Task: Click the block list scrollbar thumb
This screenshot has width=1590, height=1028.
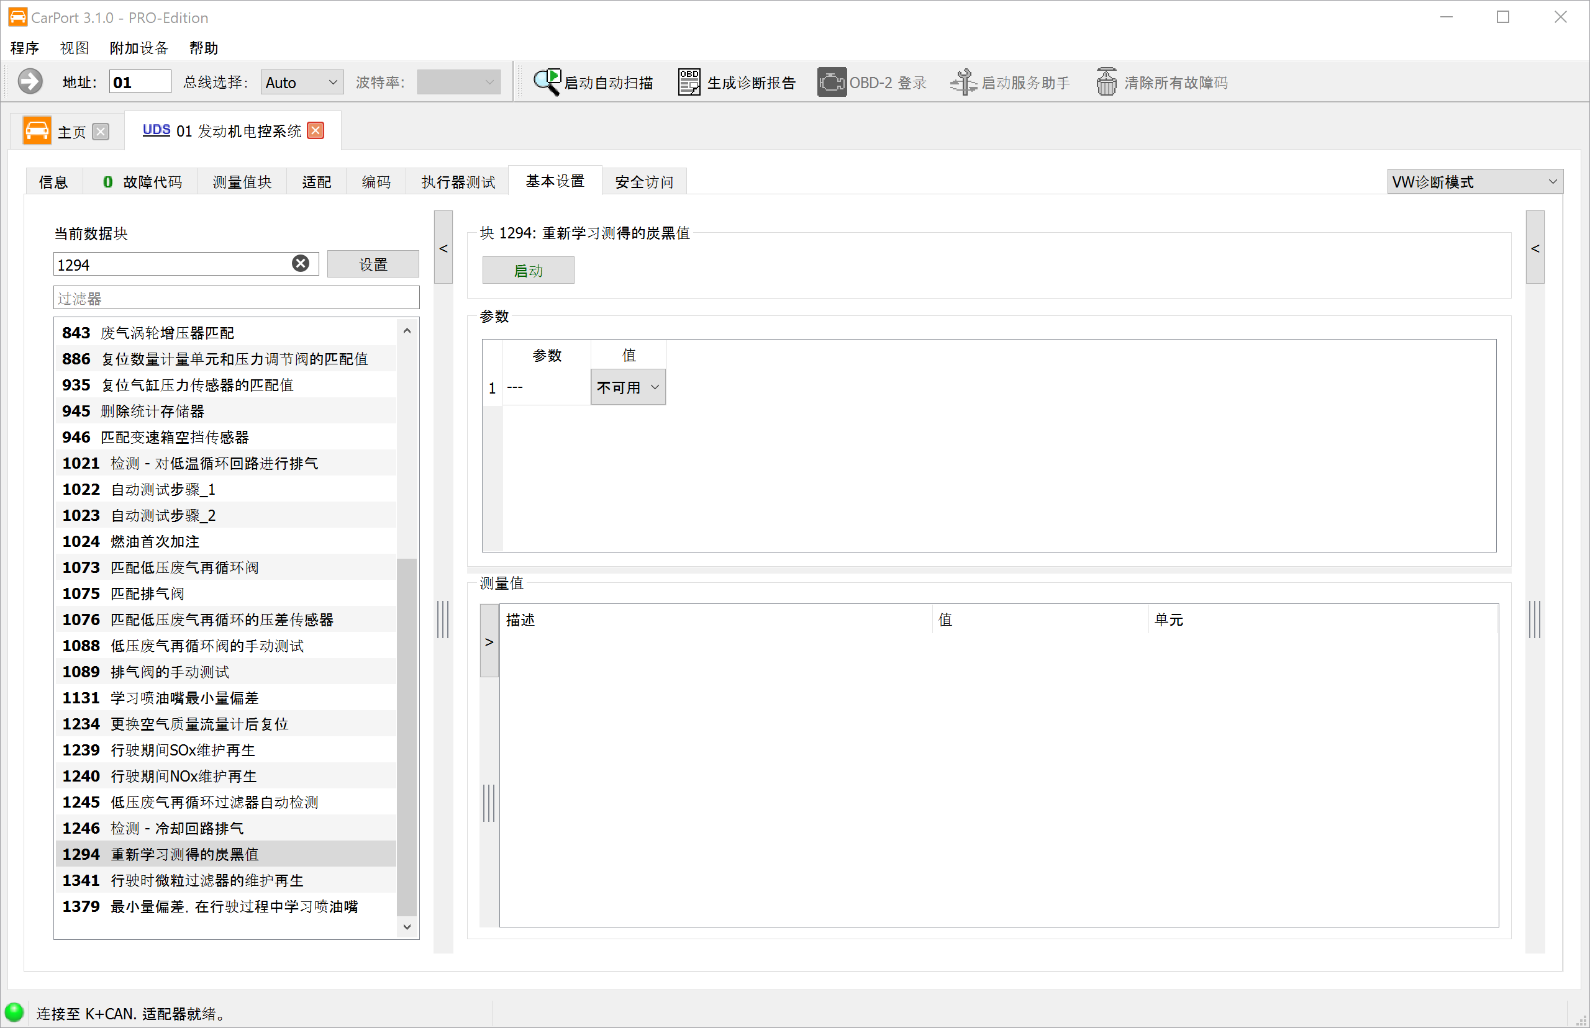Action: [407, 737]
